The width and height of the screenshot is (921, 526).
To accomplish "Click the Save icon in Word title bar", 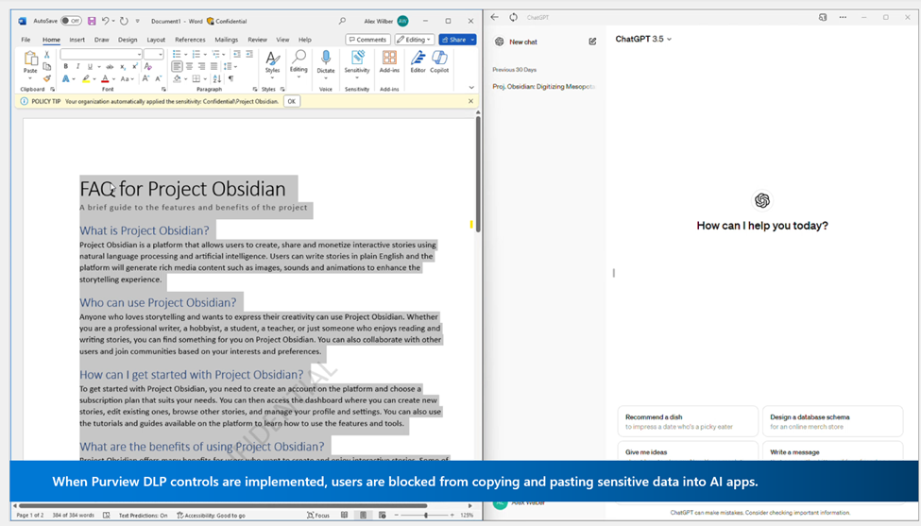I will pos(92,21).
